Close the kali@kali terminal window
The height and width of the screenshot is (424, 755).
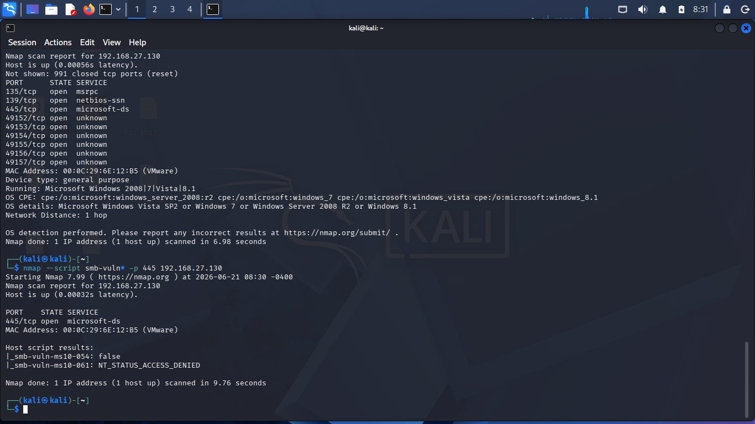(746, 28)
